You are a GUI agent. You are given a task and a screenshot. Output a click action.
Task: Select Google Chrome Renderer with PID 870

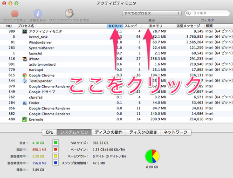tap(116, 86)
